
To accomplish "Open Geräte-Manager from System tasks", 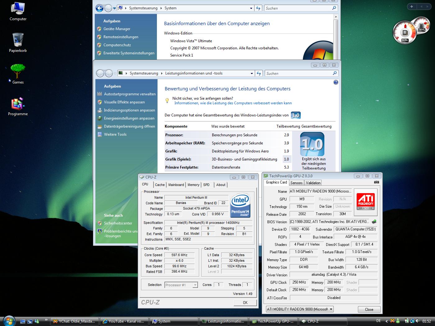I will tap(117, 29).
